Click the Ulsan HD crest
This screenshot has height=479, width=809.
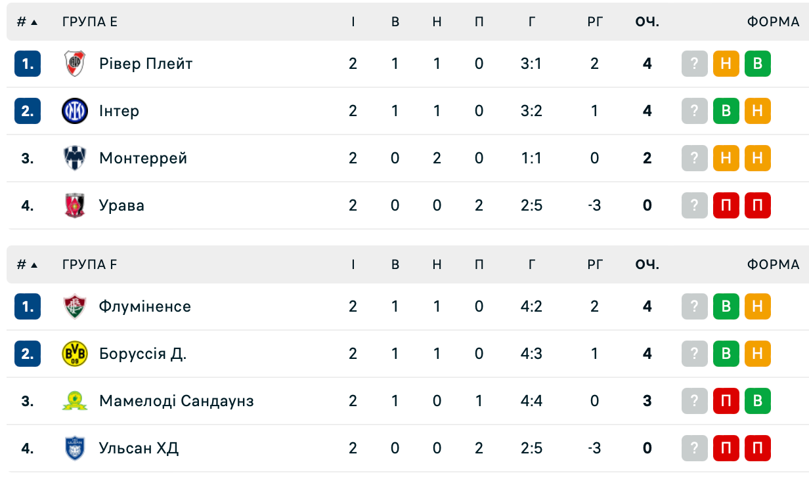coord(74,448)
